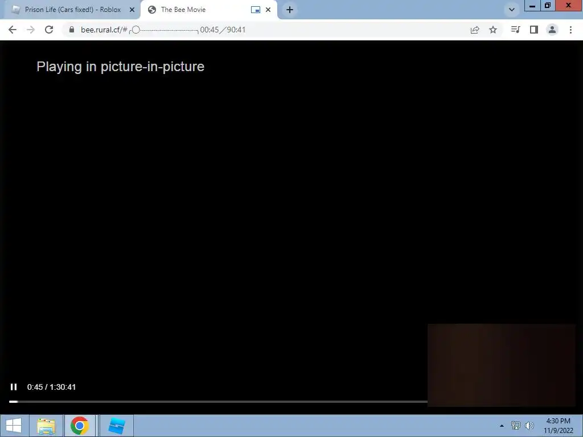Open the Windows Start menu
Viewport: 583px width, 437px height.
click(x=14, y=426)
